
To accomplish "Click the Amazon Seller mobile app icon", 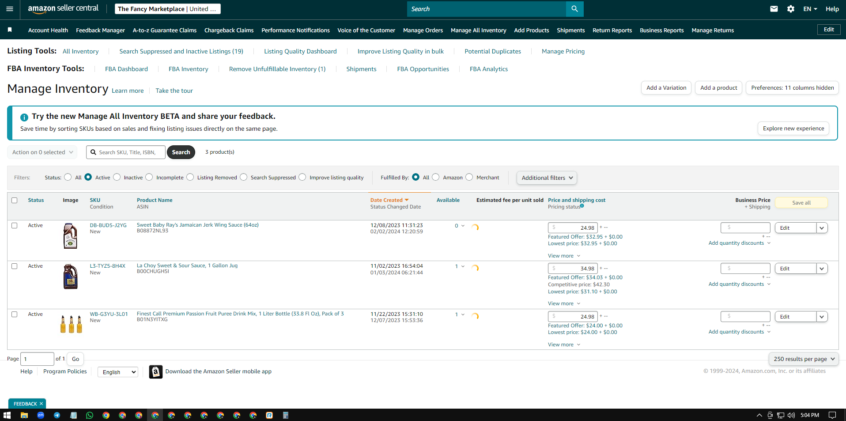I will coord(155,372).
